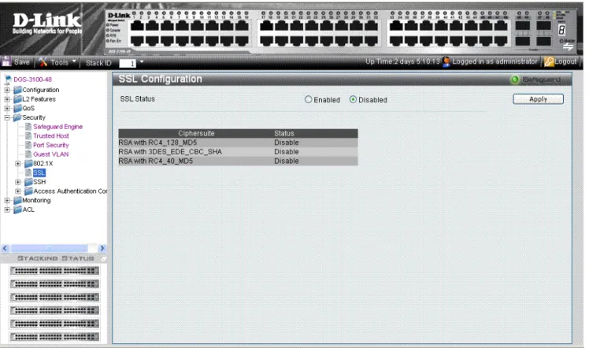This screenshot has height=348, width=589.
Task: Select the RSA with RC4_128_MD5 row
Action: 238,143
